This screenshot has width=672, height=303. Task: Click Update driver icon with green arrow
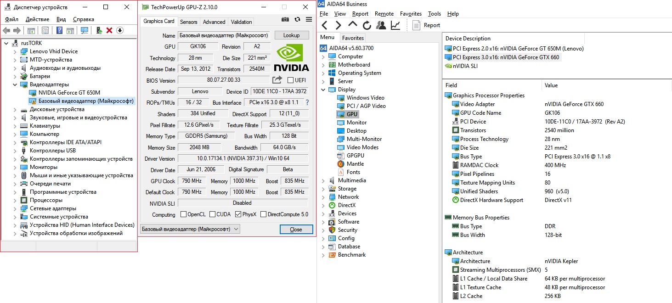point(99,30)
